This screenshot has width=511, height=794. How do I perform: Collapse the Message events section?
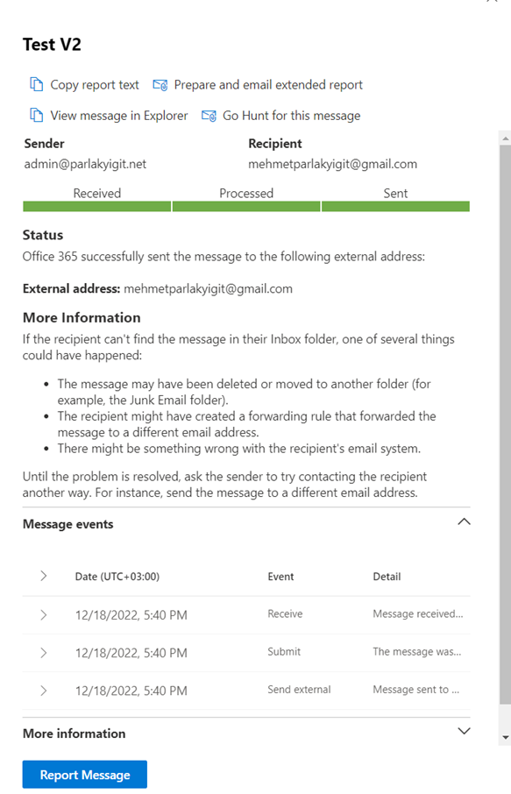pos(464,522)
